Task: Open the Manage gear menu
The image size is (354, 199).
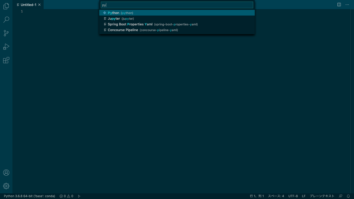Action: 6,186
